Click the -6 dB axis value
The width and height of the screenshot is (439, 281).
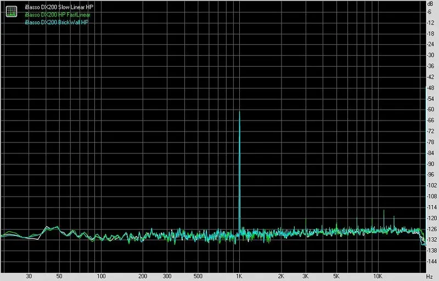click(430, 12)
